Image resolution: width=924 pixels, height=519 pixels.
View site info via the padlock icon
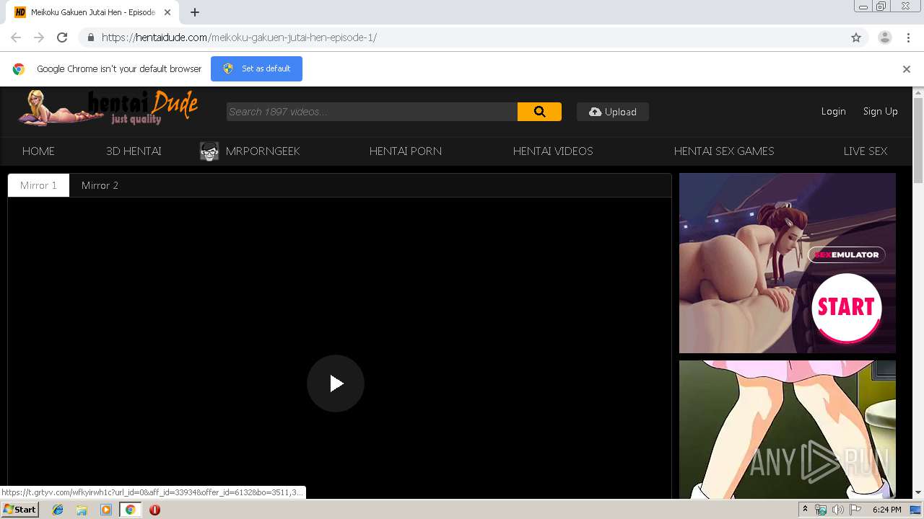pyautogui.click(x=90, y=37)
